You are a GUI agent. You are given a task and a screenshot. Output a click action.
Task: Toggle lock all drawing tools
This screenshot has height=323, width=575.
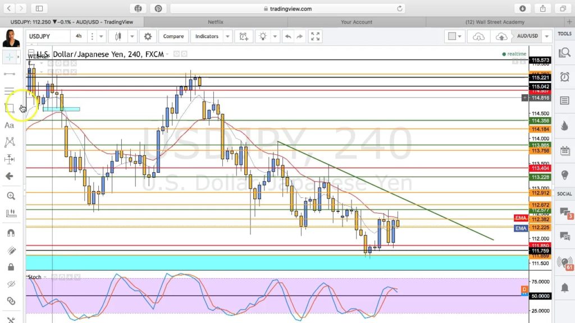10,267
